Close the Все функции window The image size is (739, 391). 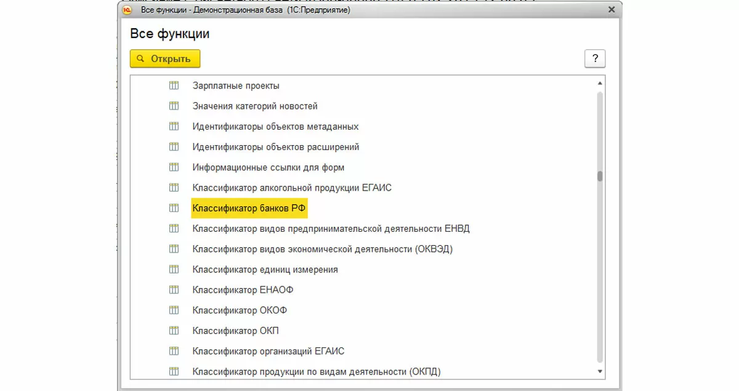point(612,10)
